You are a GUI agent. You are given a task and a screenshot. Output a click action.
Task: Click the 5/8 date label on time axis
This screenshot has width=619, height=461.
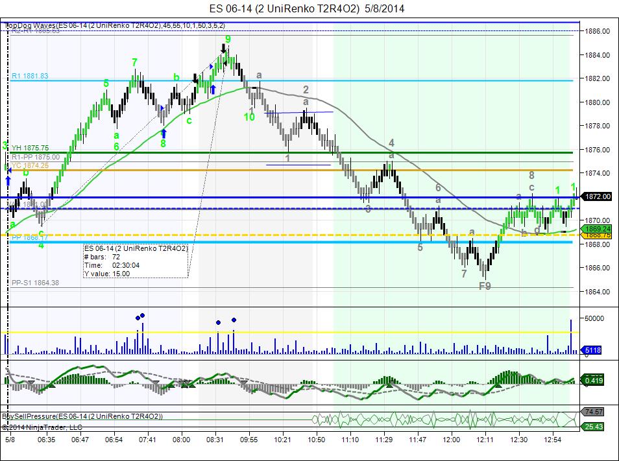(10, 440)
